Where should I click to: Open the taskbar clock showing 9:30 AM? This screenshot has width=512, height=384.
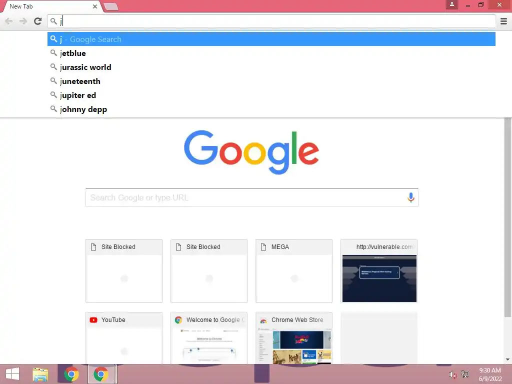pos(490,374)
